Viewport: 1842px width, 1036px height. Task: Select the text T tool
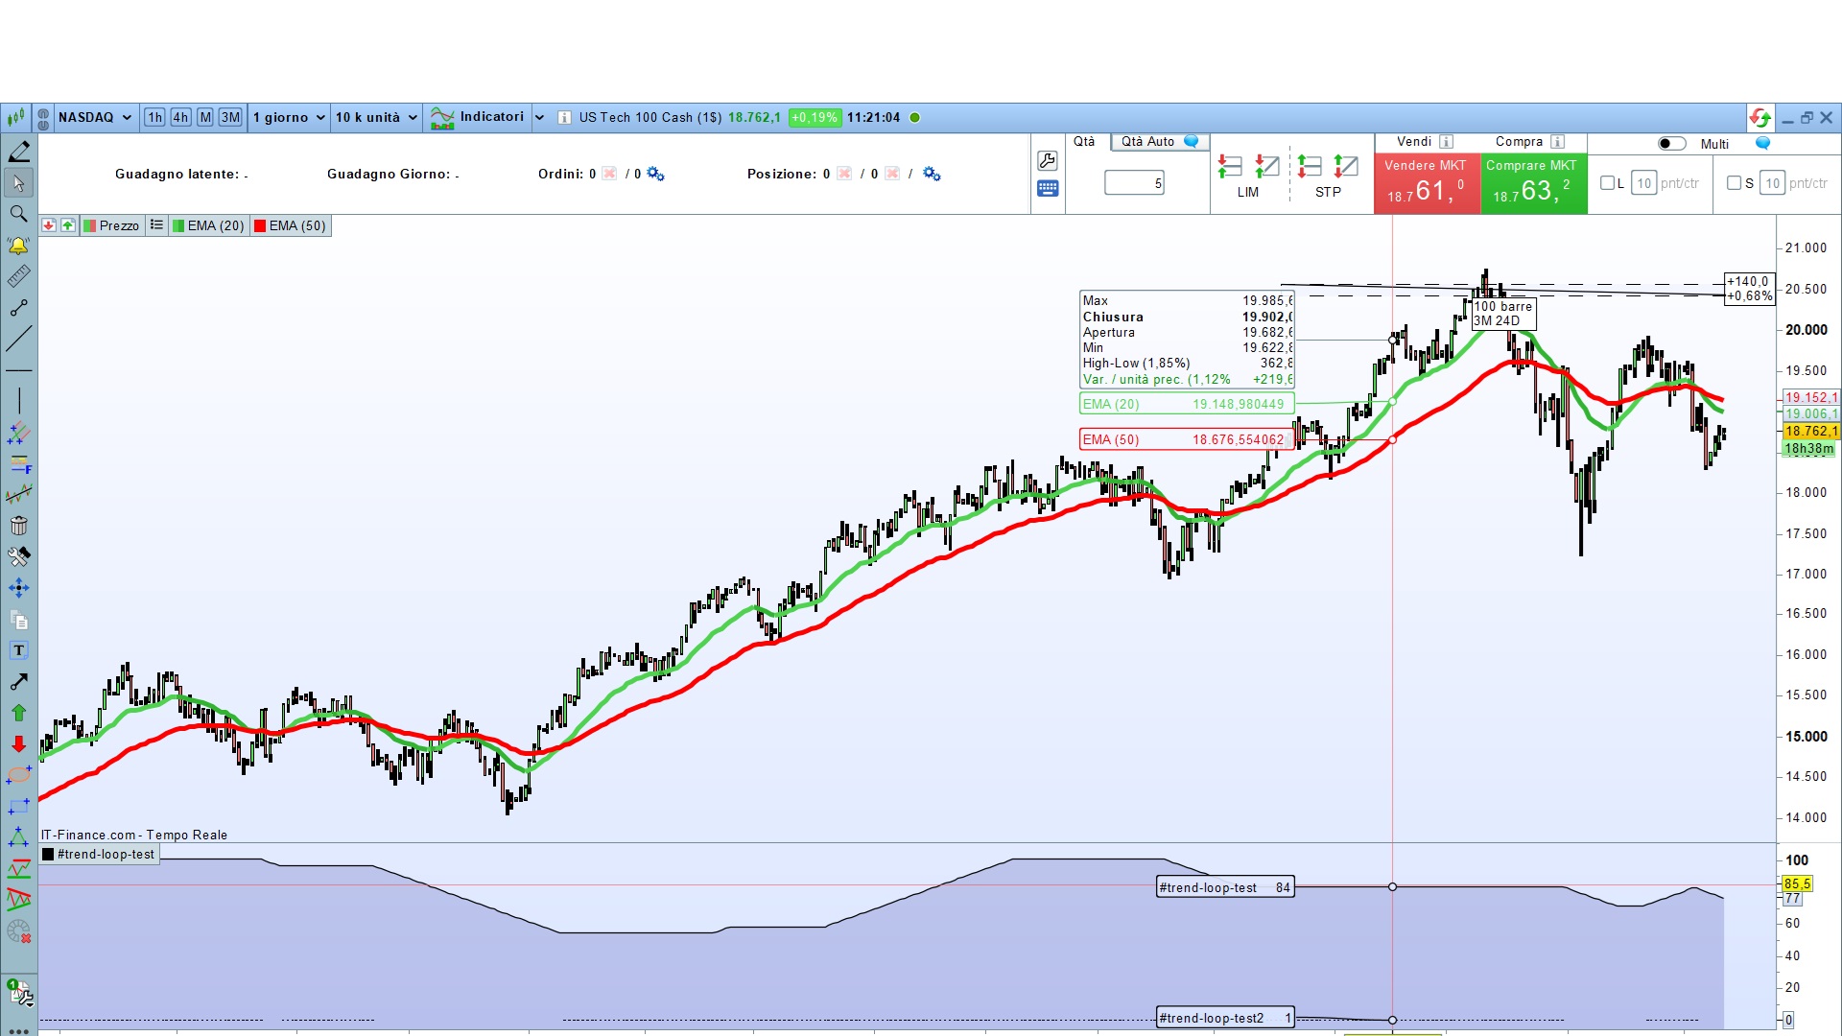click(x=18, y=650)
